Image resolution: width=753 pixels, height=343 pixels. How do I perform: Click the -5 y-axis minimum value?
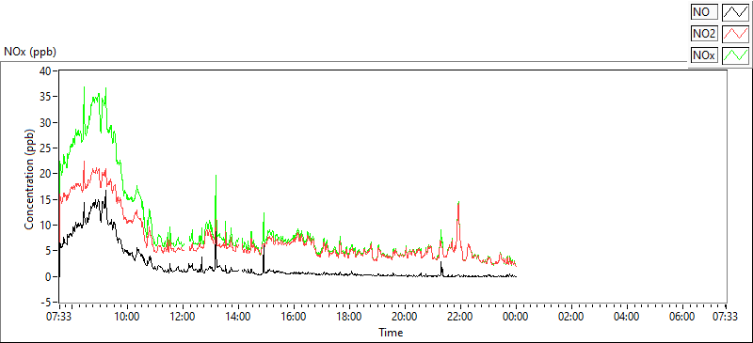(47, 303)
